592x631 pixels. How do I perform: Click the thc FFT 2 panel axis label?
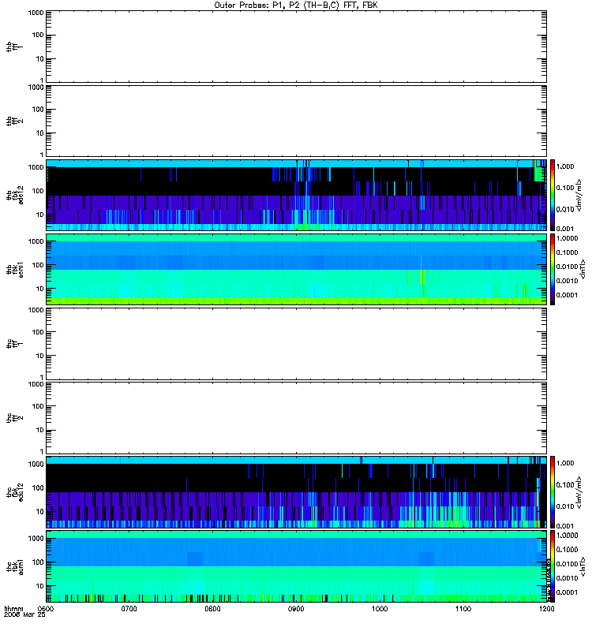(x=15, y=418)
